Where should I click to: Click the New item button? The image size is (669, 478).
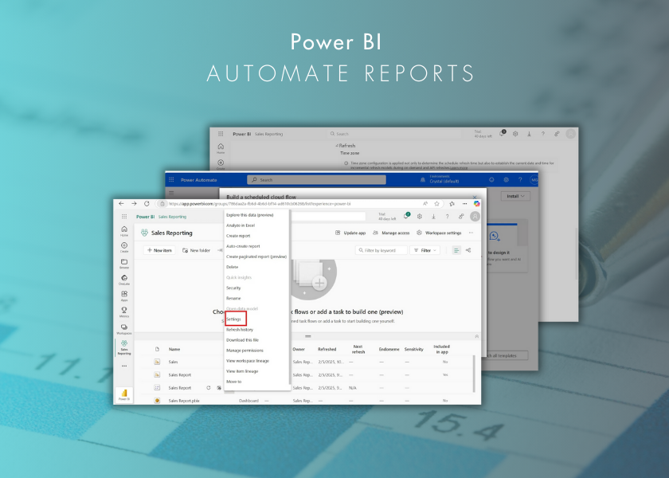tap(159, 250)
